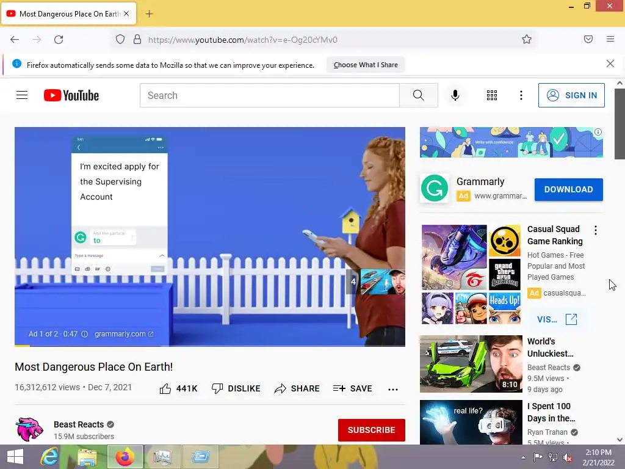Go back in Firefox
This screenshot has height=469, width=625.
15,40
